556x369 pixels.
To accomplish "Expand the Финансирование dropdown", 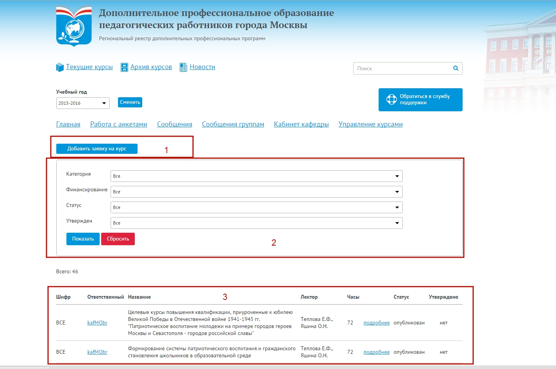I will coord(257,192).
